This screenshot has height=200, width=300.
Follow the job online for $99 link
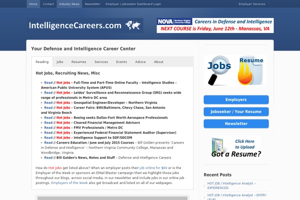pyautogui.click(x=153, y=168)
